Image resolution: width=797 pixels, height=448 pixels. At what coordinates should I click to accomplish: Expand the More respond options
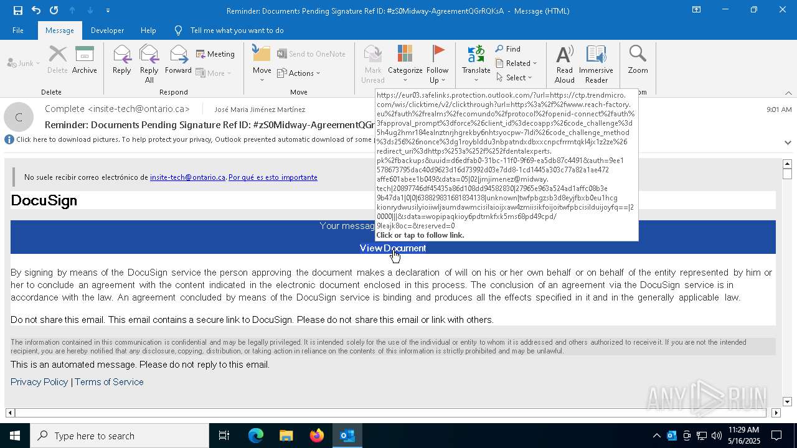tap(214, 73)
